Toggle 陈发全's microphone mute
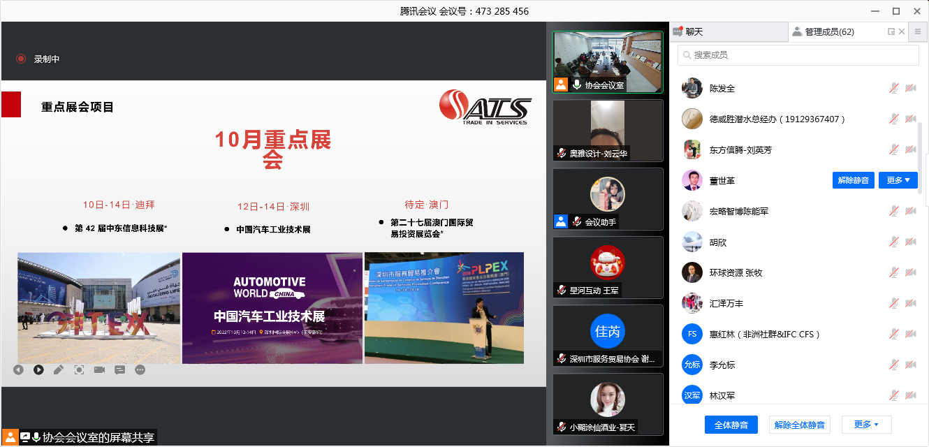Viewport: 929px width, 447px height. (893, 88)
